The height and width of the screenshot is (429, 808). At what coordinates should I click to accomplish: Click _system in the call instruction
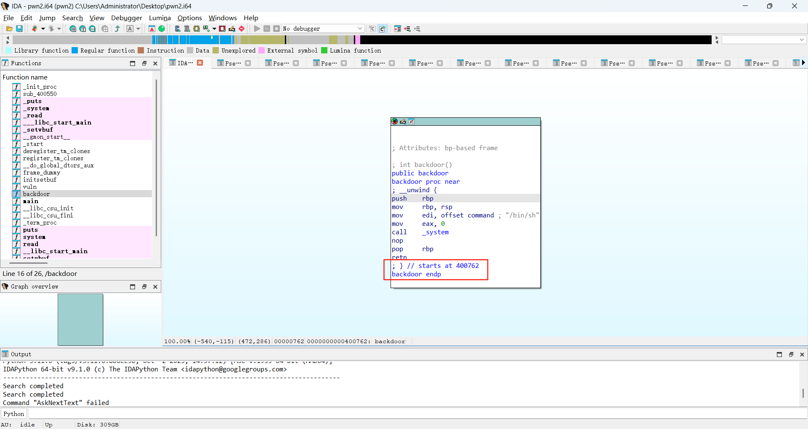coord(436,232)
